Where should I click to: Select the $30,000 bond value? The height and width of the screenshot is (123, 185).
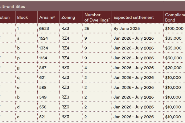tap(173, 58)
